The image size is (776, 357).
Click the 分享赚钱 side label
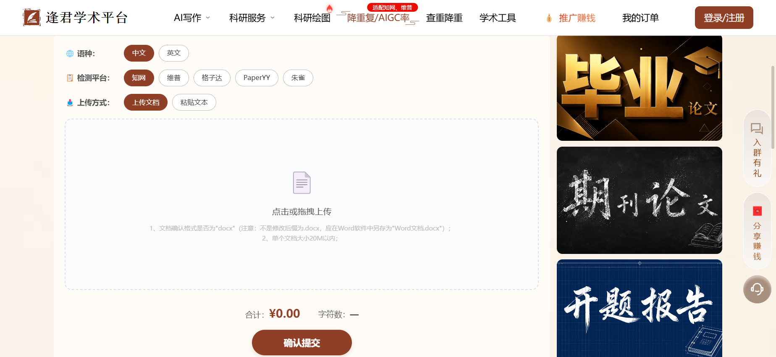click(x=757, y=241)
